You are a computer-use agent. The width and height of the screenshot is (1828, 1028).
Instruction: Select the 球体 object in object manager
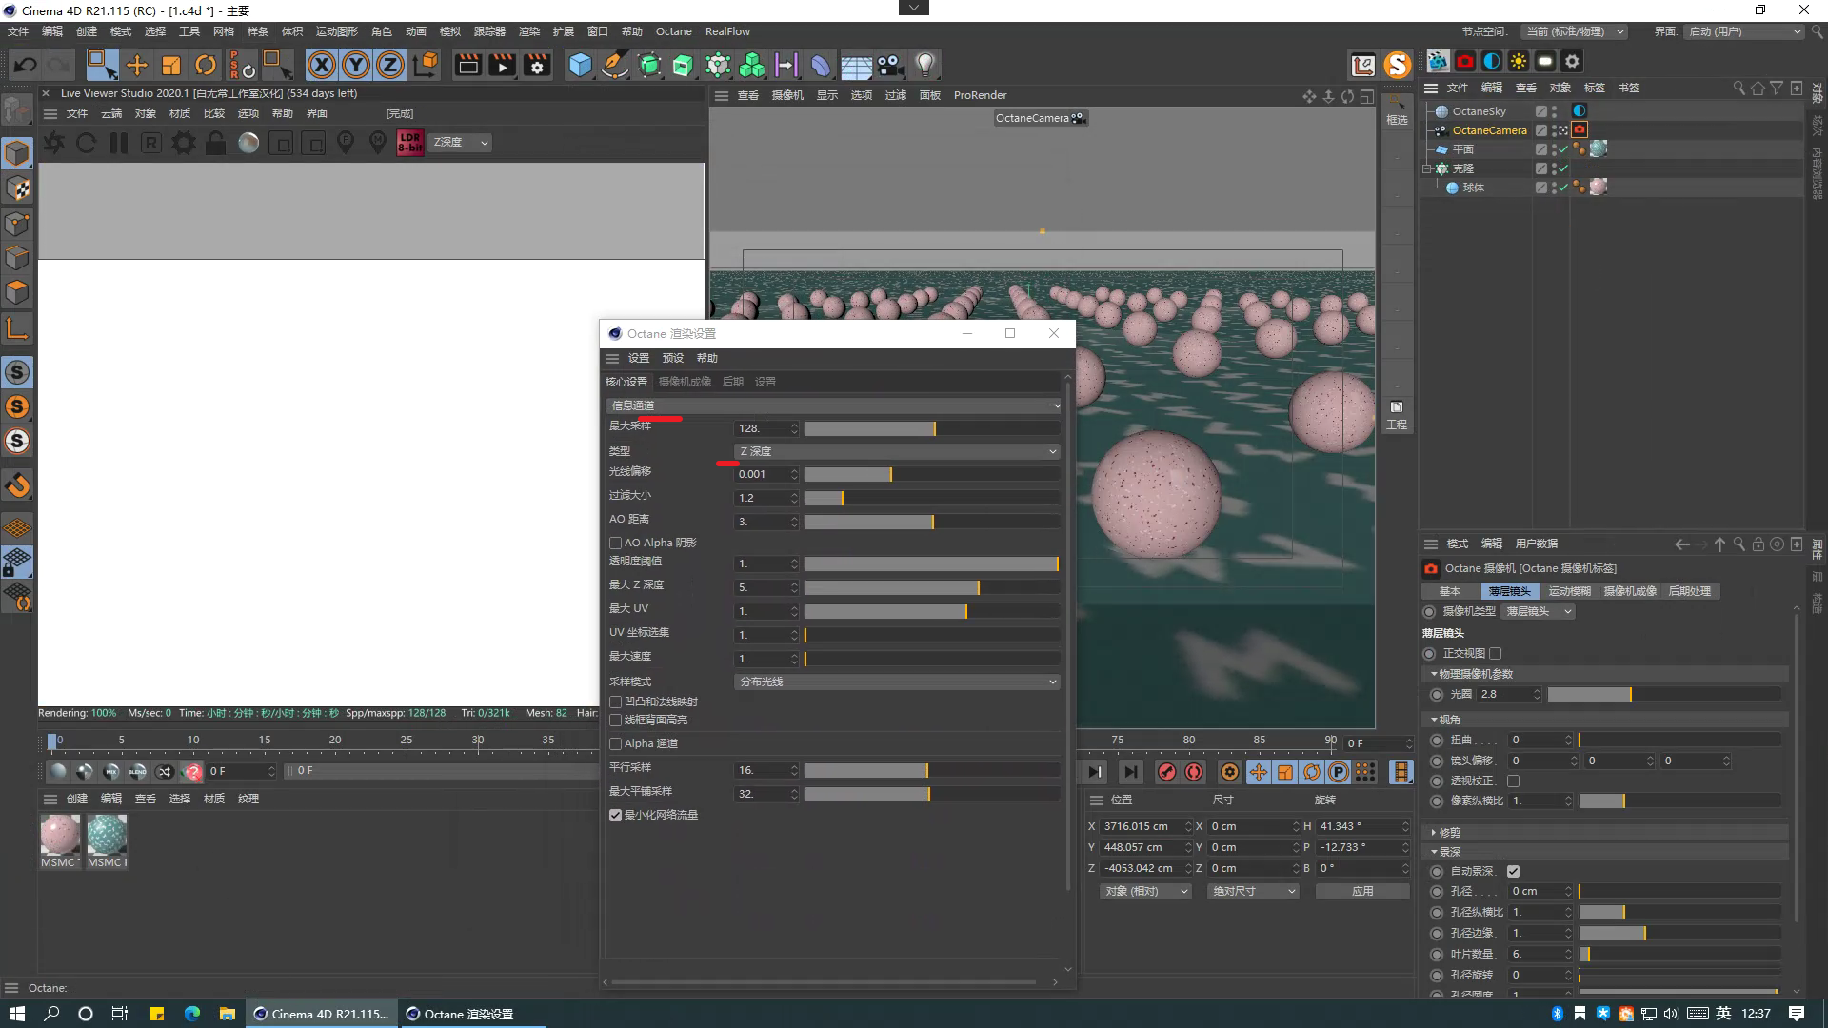(x=1473, y=188)
